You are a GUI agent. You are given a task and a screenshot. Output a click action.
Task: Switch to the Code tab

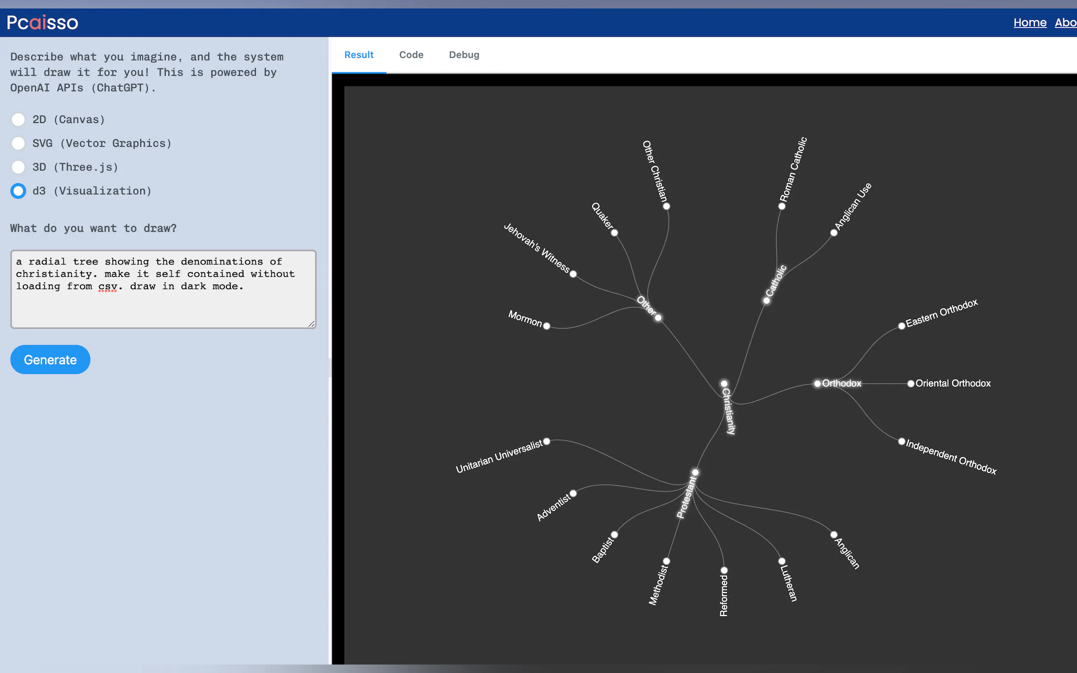point(410,55)
